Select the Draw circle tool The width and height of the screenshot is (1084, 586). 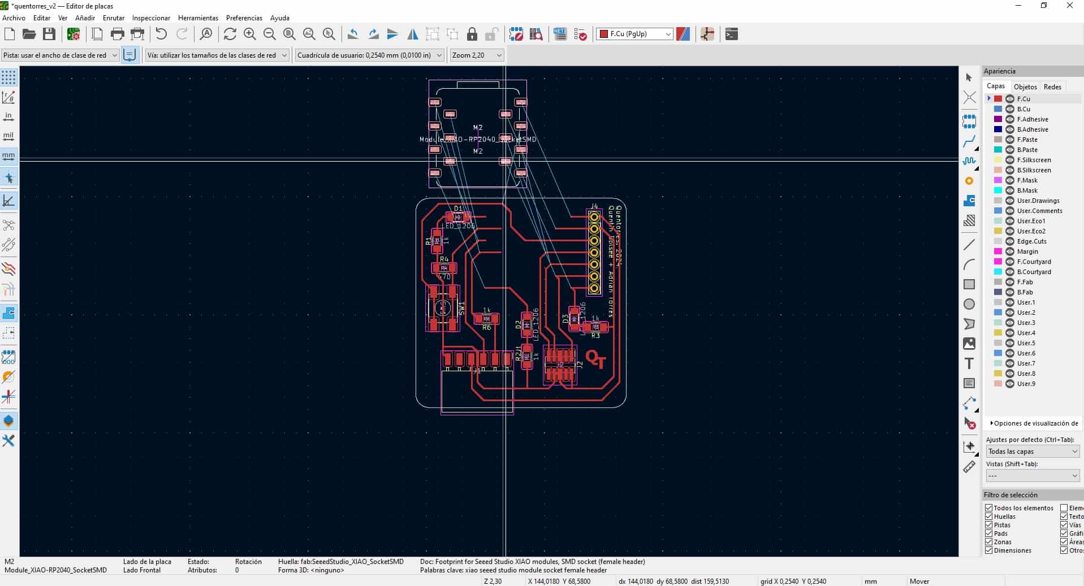pyautogui.click(x=969, y=304)
